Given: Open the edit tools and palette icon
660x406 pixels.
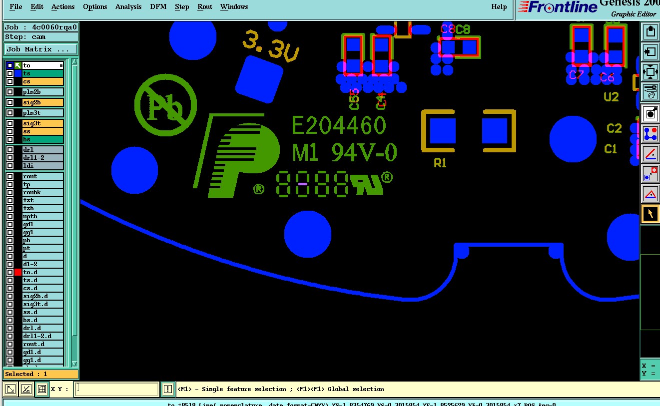Looking at the screenshot, I should (650, 91).
